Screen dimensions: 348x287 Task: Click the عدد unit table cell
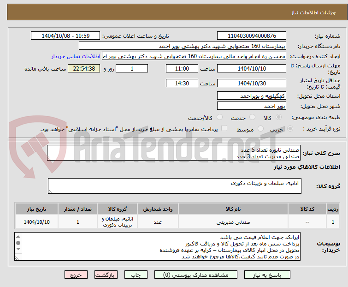click(158, 222)
